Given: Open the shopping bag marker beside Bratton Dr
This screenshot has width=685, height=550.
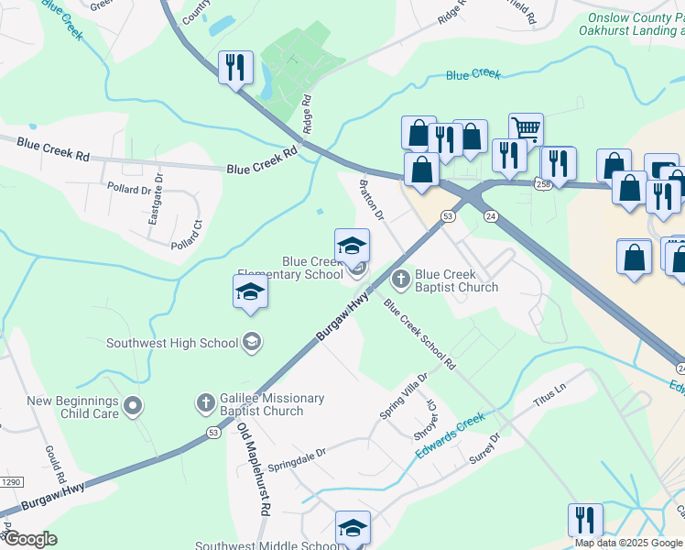Looking at the screenshot, I should [421, 170].
